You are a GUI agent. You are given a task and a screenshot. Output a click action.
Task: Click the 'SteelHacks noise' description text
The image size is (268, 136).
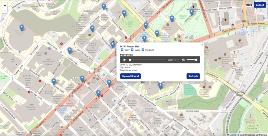[x=128, y=70]
